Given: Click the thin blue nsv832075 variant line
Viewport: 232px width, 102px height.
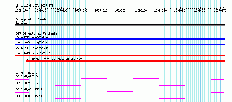Looking at the screenshot, I should click(x=120, y=44).
